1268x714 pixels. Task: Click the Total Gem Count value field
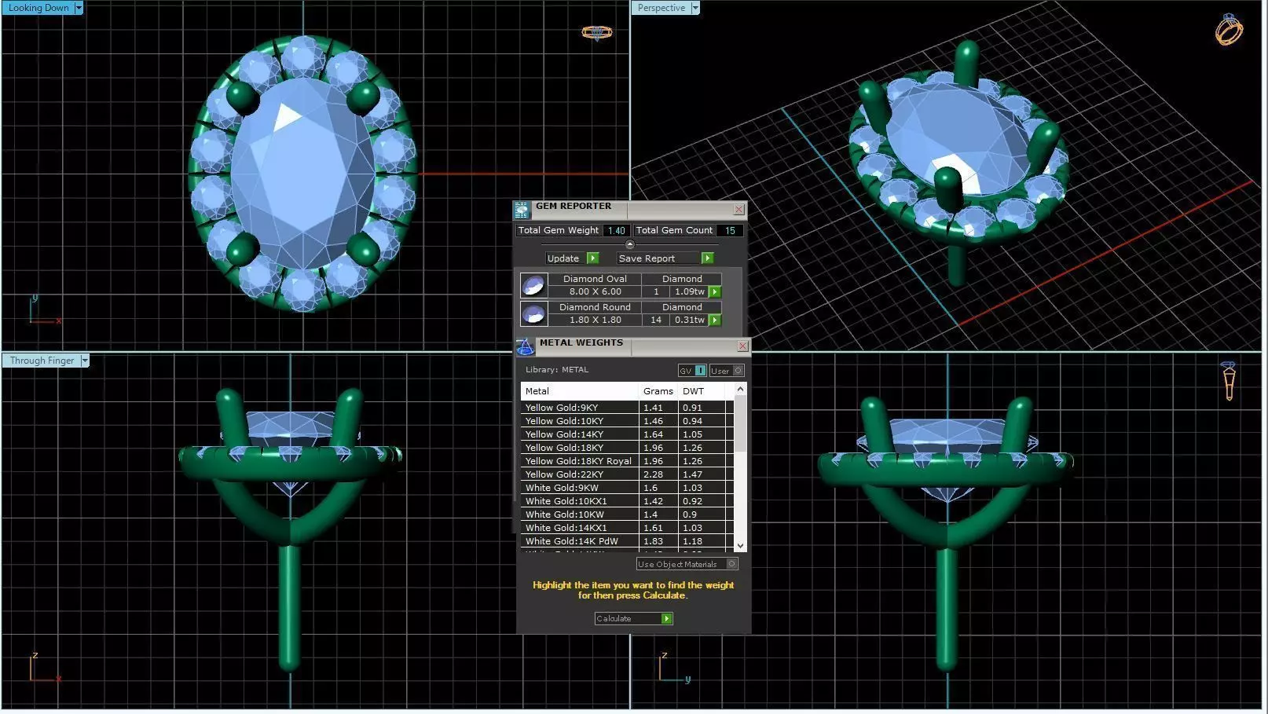pos(730,230)
